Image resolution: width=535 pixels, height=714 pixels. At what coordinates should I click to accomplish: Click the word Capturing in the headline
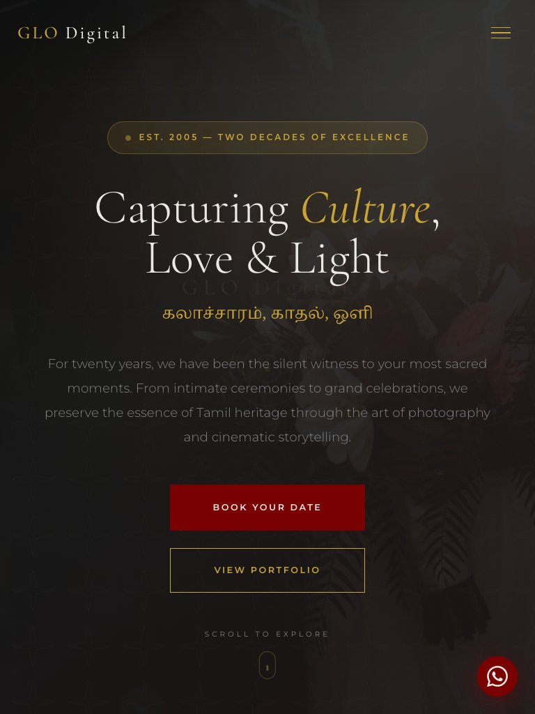click(192, 209)
